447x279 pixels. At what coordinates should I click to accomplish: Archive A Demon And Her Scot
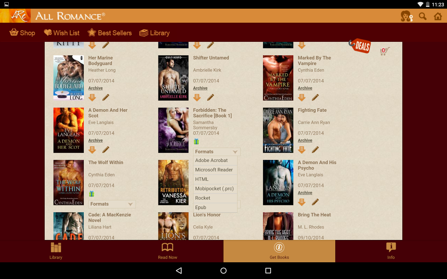[x=96, y=140]
